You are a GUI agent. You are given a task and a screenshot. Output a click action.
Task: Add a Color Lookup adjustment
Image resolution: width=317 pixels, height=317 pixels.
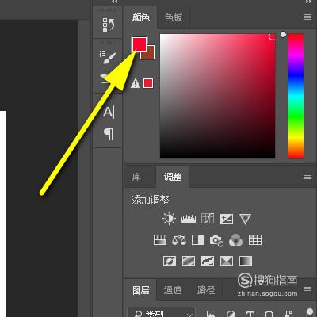[x=255, y=240]
